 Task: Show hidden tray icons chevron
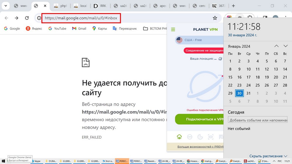pos(274,161)
